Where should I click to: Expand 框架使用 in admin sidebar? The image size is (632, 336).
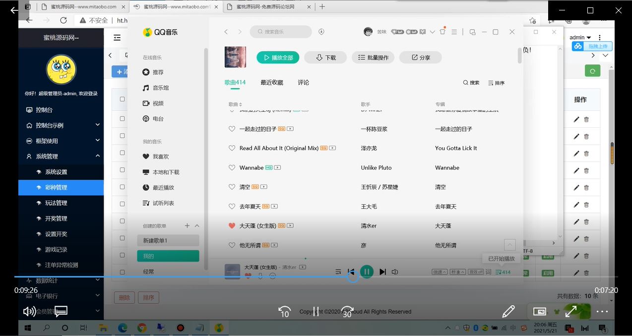point(61,141)
